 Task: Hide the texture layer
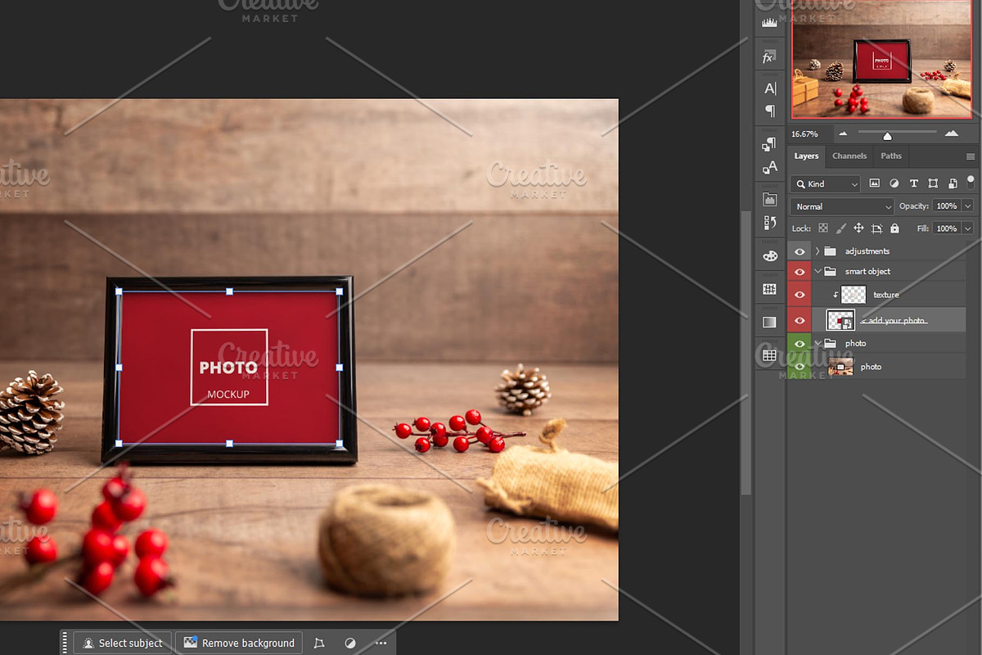pos(800,295)
